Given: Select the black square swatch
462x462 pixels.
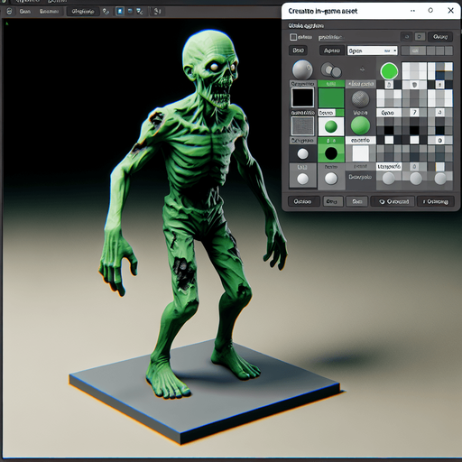Looking at the screenshot, I should [x=302, y=97].
